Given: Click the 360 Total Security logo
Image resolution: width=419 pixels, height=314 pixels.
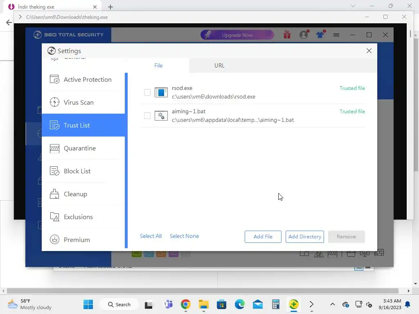Looking at the screenshot, I should tap(69, 35).
